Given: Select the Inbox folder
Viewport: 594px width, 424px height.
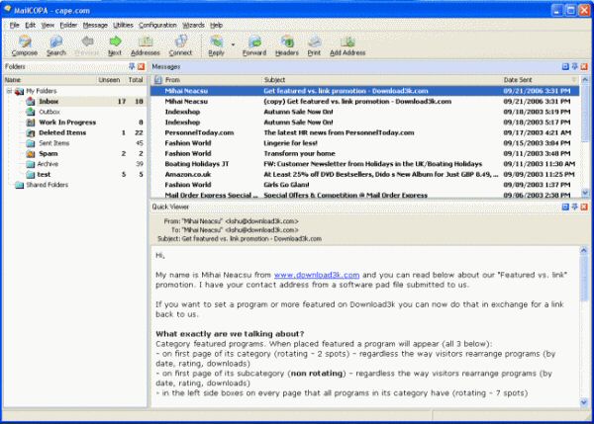Looking at the screenshot, I should click(49, 102).
